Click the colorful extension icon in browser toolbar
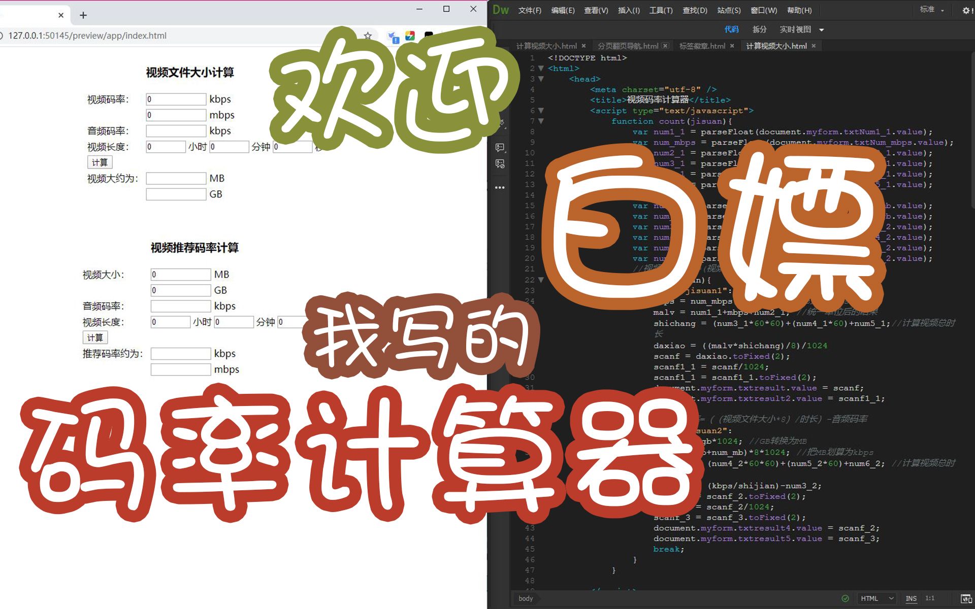This screenshot has width=975, height=609. pyautogui.click(x=410, y=36)
